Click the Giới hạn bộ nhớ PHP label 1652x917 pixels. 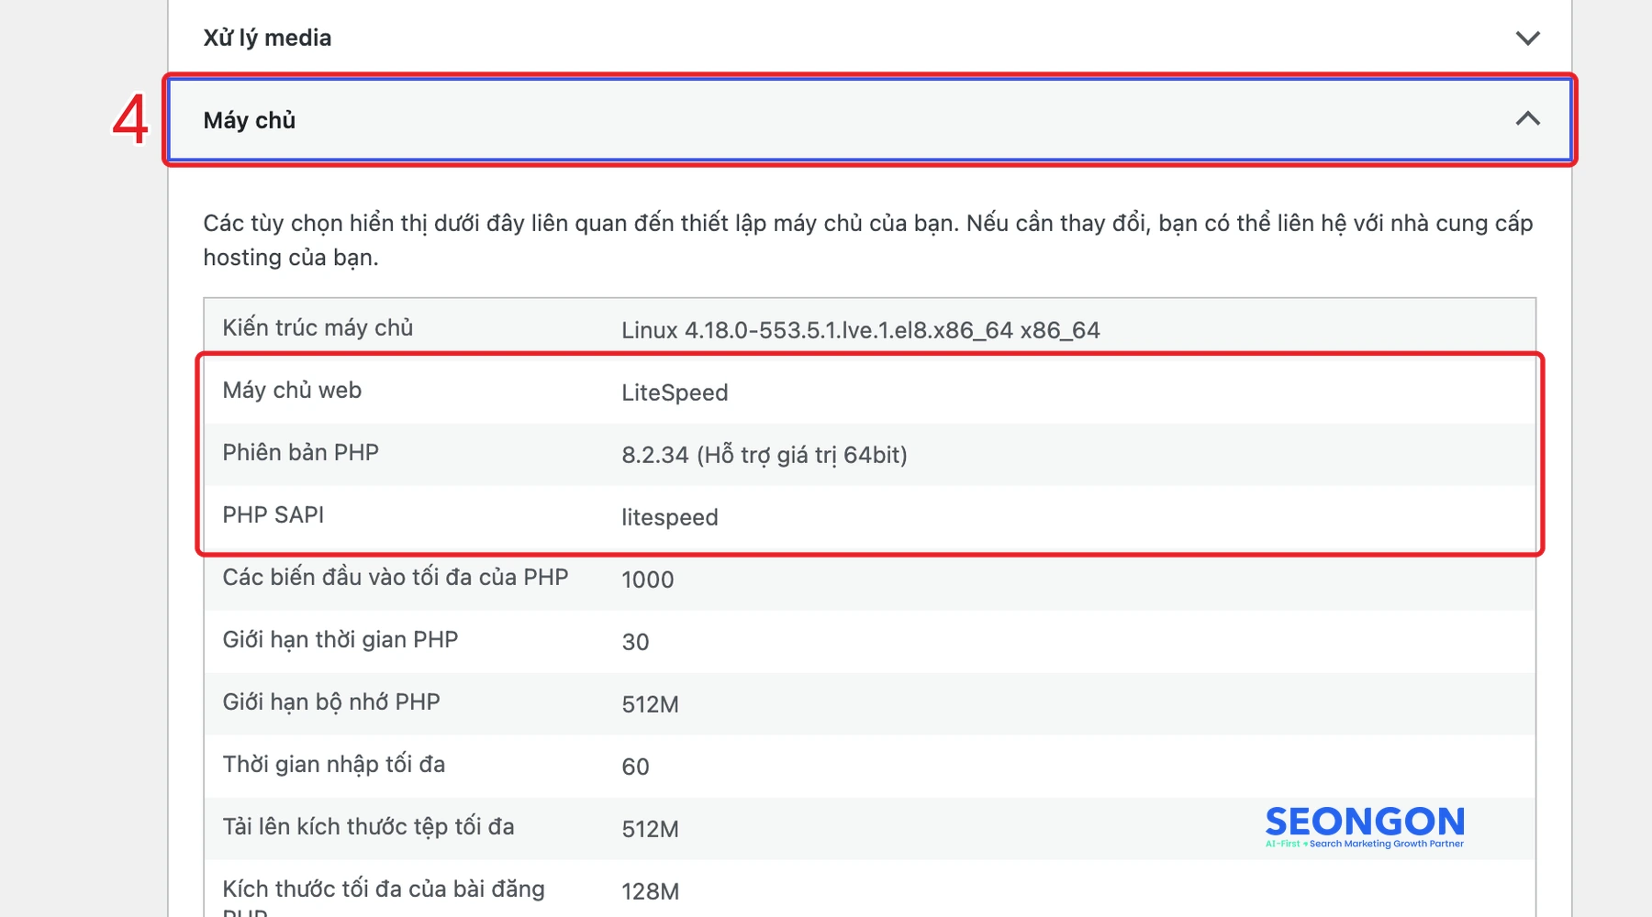(x=331, y=702)
